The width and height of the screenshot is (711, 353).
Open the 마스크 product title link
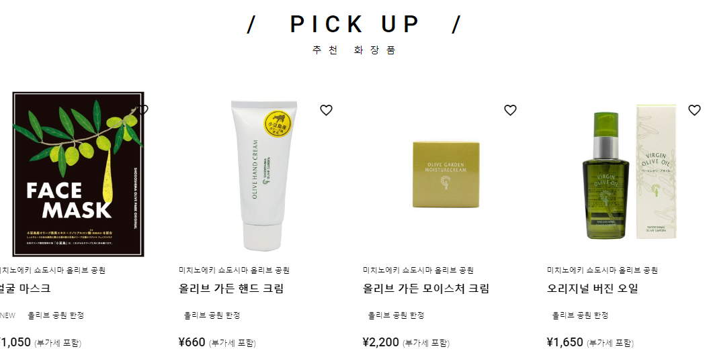(x=25, y=289)
